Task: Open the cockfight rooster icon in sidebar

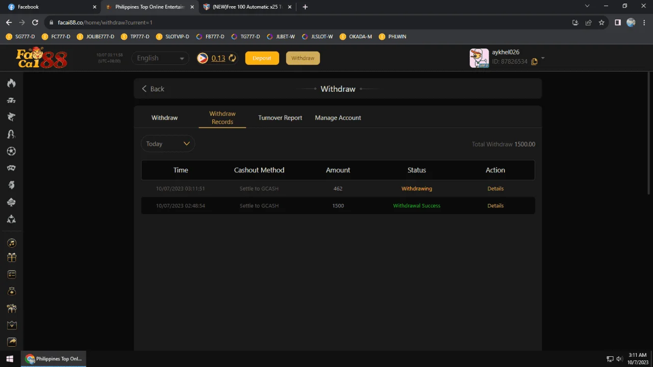Action: point(11,185)
